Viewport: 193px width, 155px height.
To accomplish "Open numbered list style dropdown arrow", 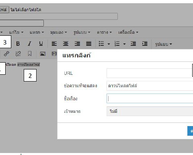I will 124,44.
